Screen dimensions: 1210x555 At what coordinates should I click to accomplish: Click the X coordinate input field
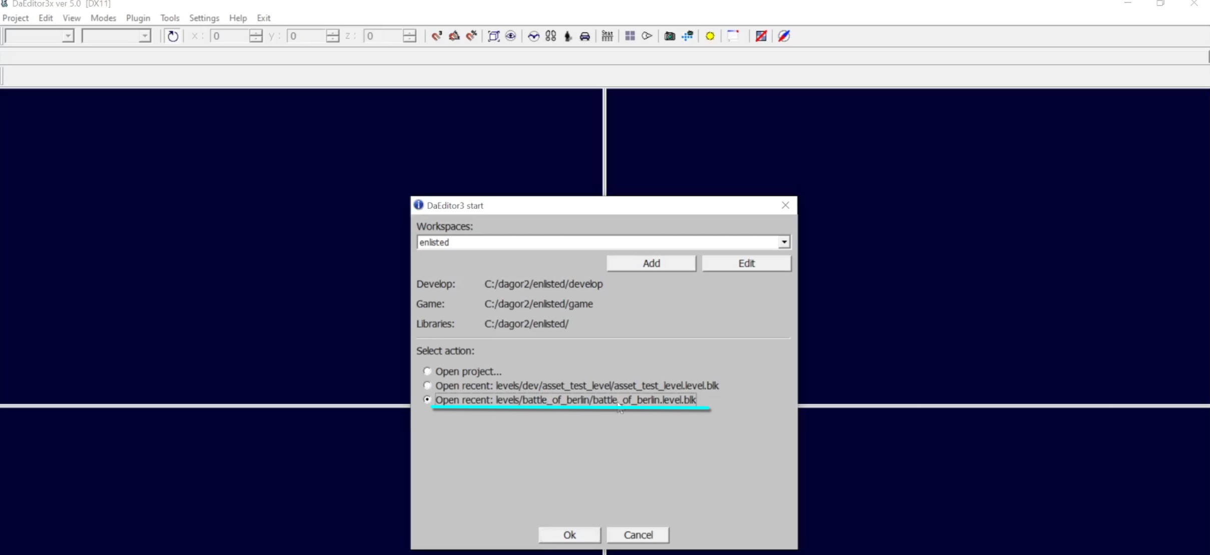tap(229, 36)
